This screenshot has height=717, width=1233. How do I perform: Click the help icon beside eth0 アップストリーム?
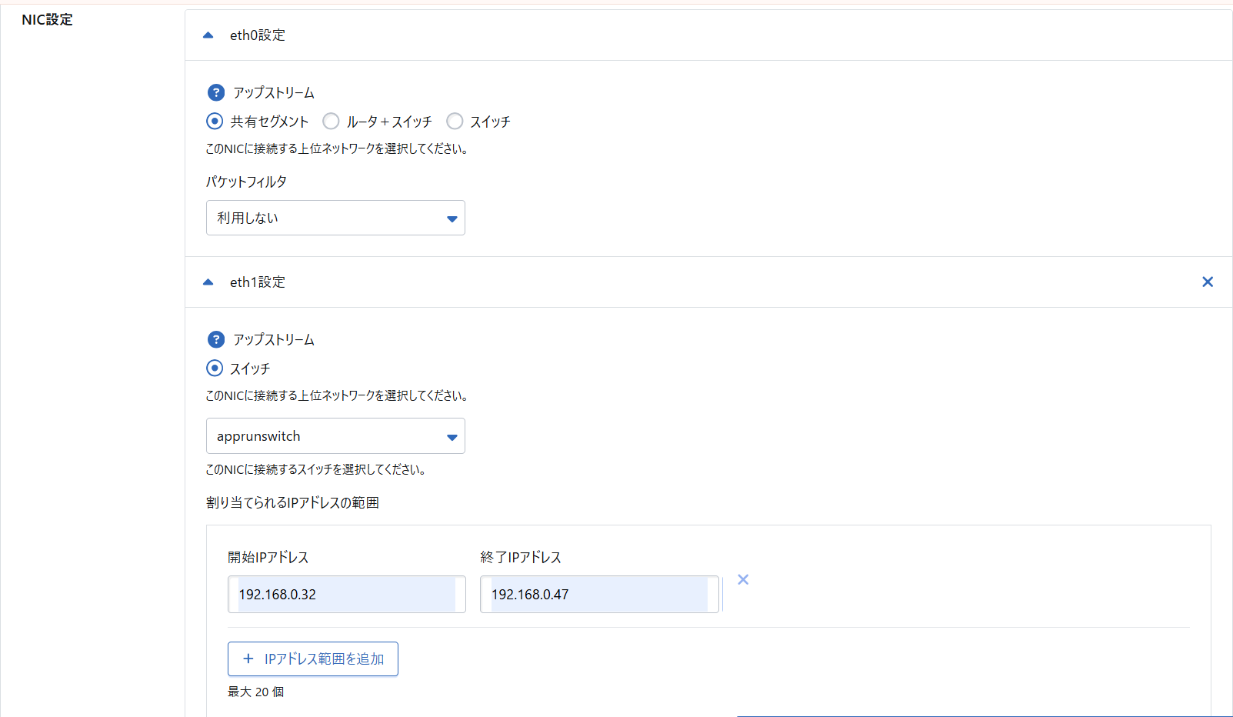click(x=216, y=92)
